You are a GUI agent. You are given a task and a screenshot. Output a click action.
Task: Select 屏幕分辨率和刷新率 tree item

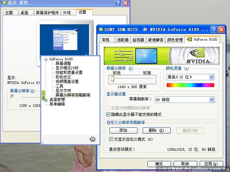73,95
